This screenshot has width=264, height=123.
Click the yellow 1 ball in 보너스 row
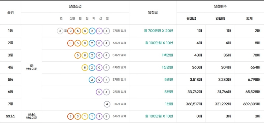(x=85, y=116)
